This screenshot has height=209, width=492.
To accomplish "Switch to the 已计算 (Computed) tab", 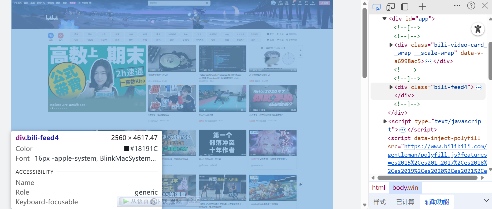I will pyautogui.click(x=405, y=202).
